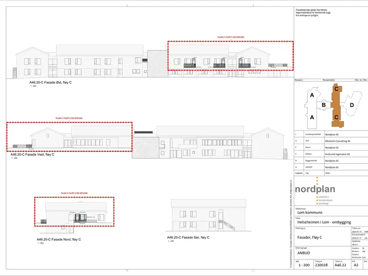Click the 'konstruksjon' tagline under the logo

pyautogui.click(x=326, y=200)
